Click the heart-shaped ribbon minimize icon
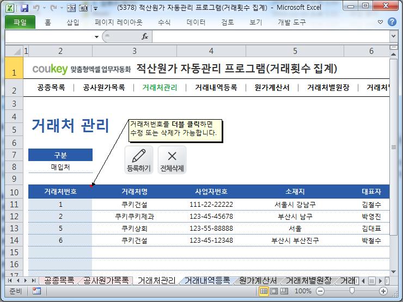This screenshot has height=302, width=403. pyautogui.click(x=380, y=22)
